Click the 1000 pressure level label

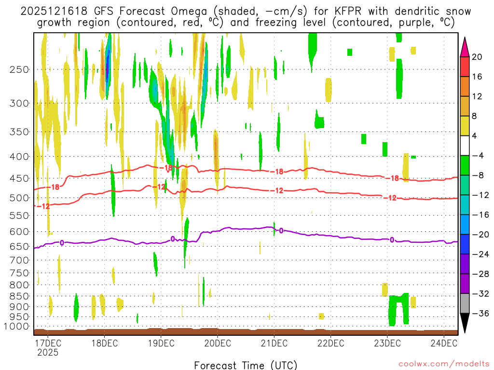point(16,327)
